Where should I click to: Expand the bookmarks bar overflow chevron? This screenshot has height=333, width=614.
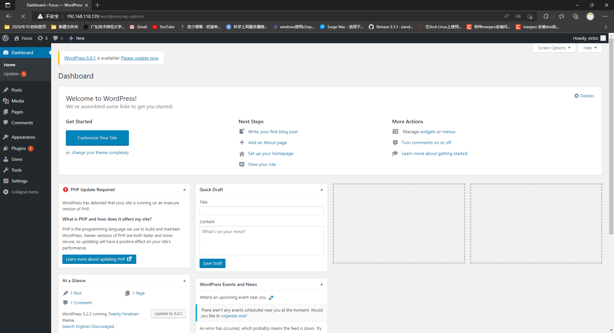pos(606,27)
